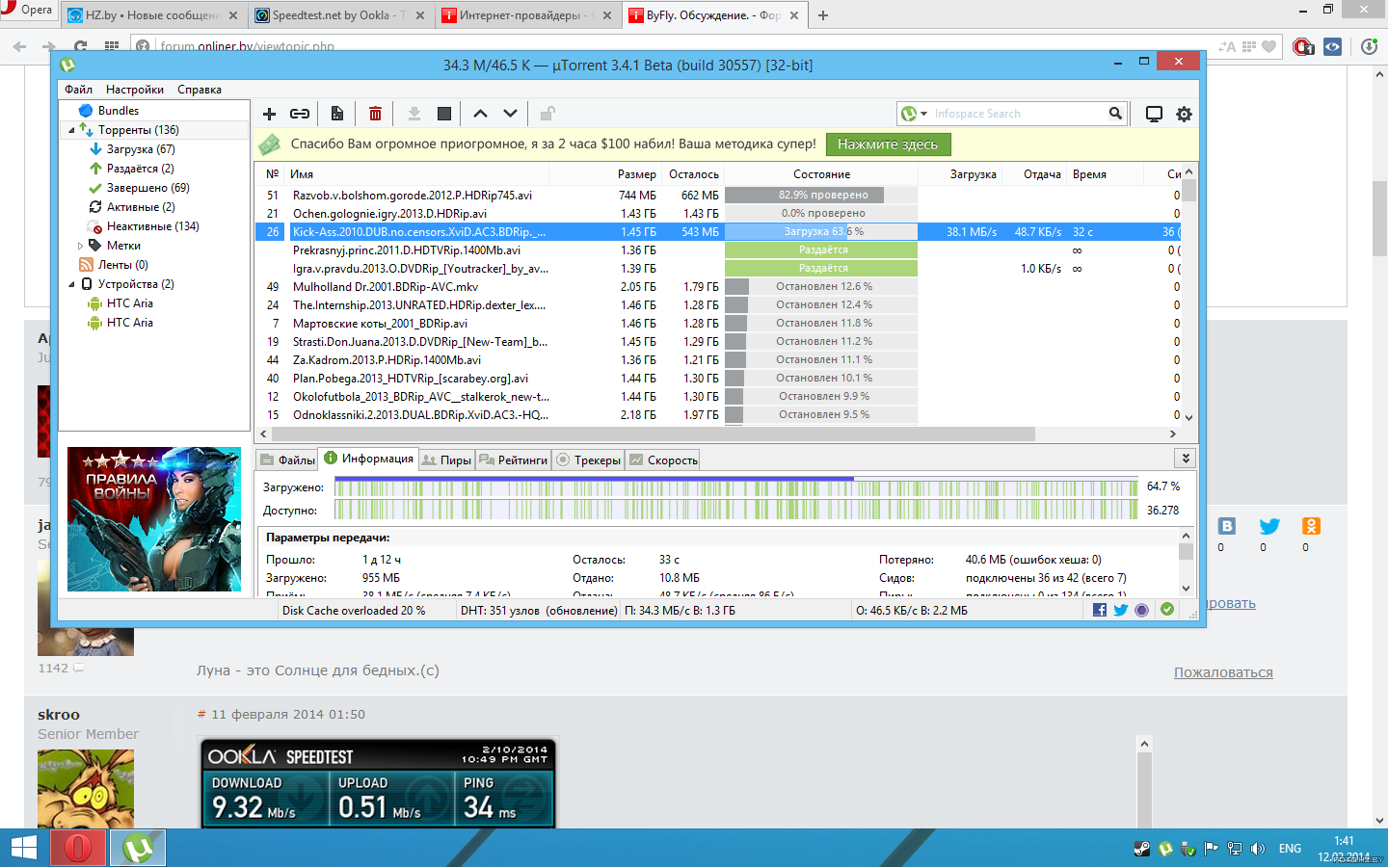Click the Create New Torrent file icon
The width and height of the screenshot is (1388, 867).
click(336, 114)
